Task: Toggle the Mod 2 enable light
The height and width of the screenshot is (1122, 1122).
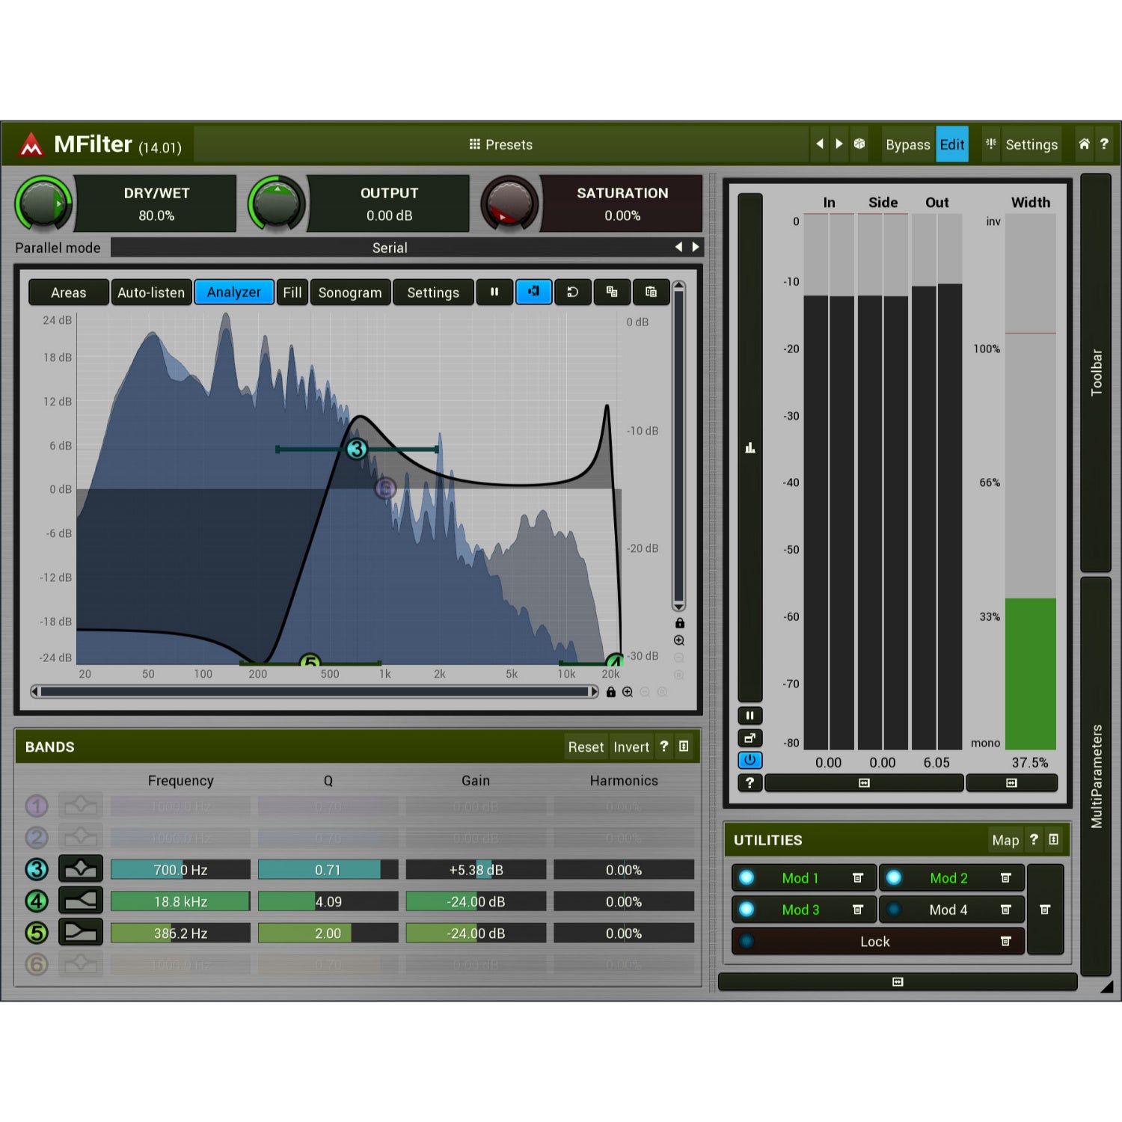Action: coord(894,877)
